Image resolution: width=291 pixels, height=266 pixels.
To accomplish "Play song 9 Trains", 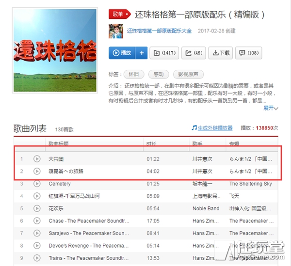I will pos(37,258).
